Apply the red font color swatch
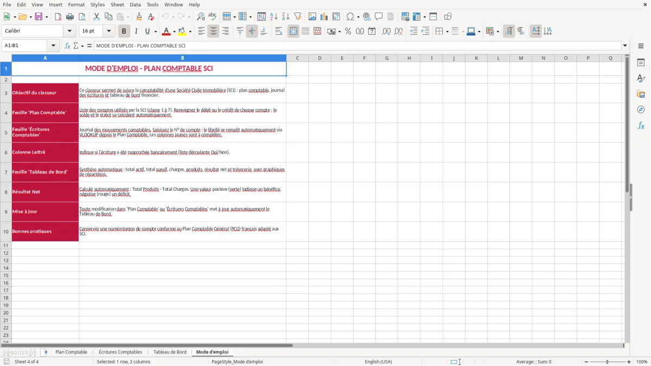The height and width of the screenshot is (366, 651). 167,31
